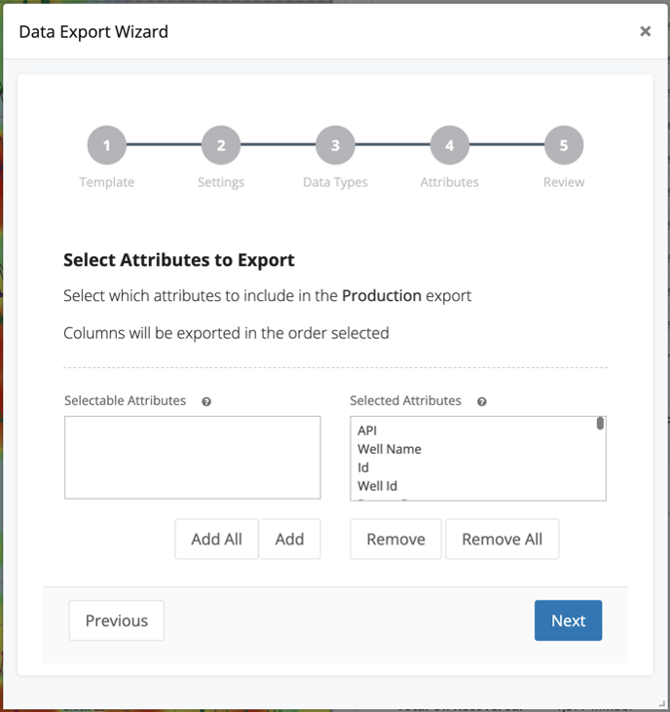Click the Add All button
Viewport: 670px width, 712px height.
(216, 539)
